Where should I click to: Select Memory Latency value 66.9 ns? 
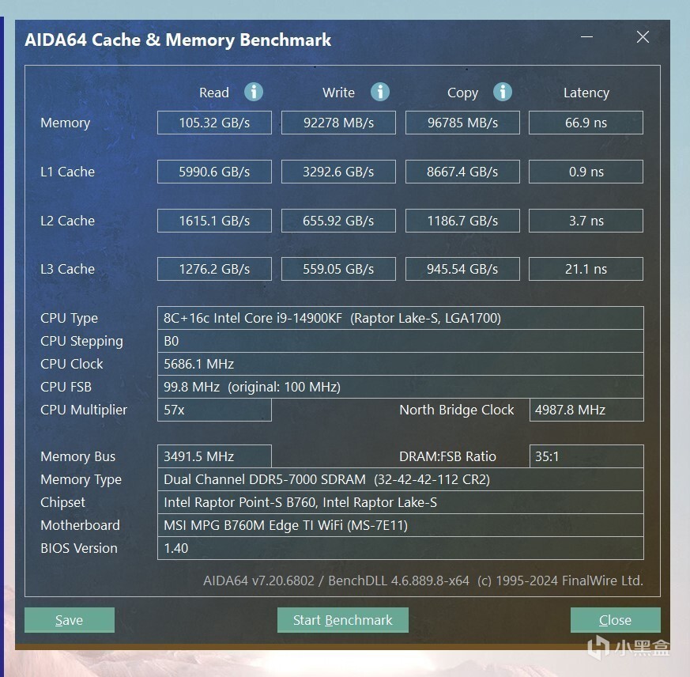(586, 123)
